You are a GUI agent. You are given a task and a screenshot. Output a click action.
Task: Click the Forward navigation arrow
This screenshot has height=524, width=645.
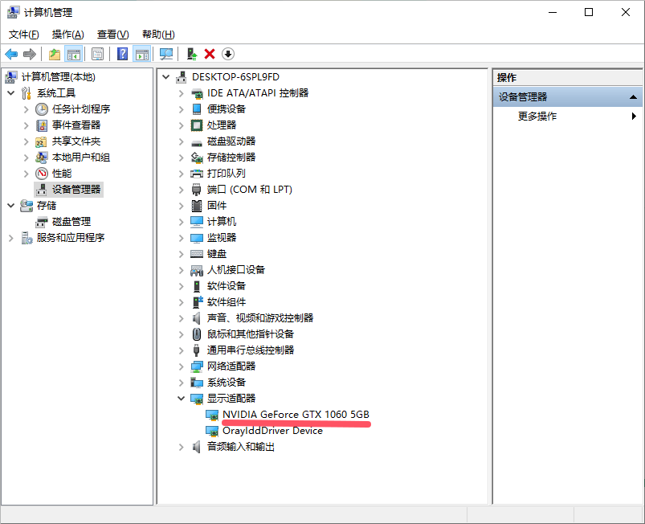(x=31, y=53)
